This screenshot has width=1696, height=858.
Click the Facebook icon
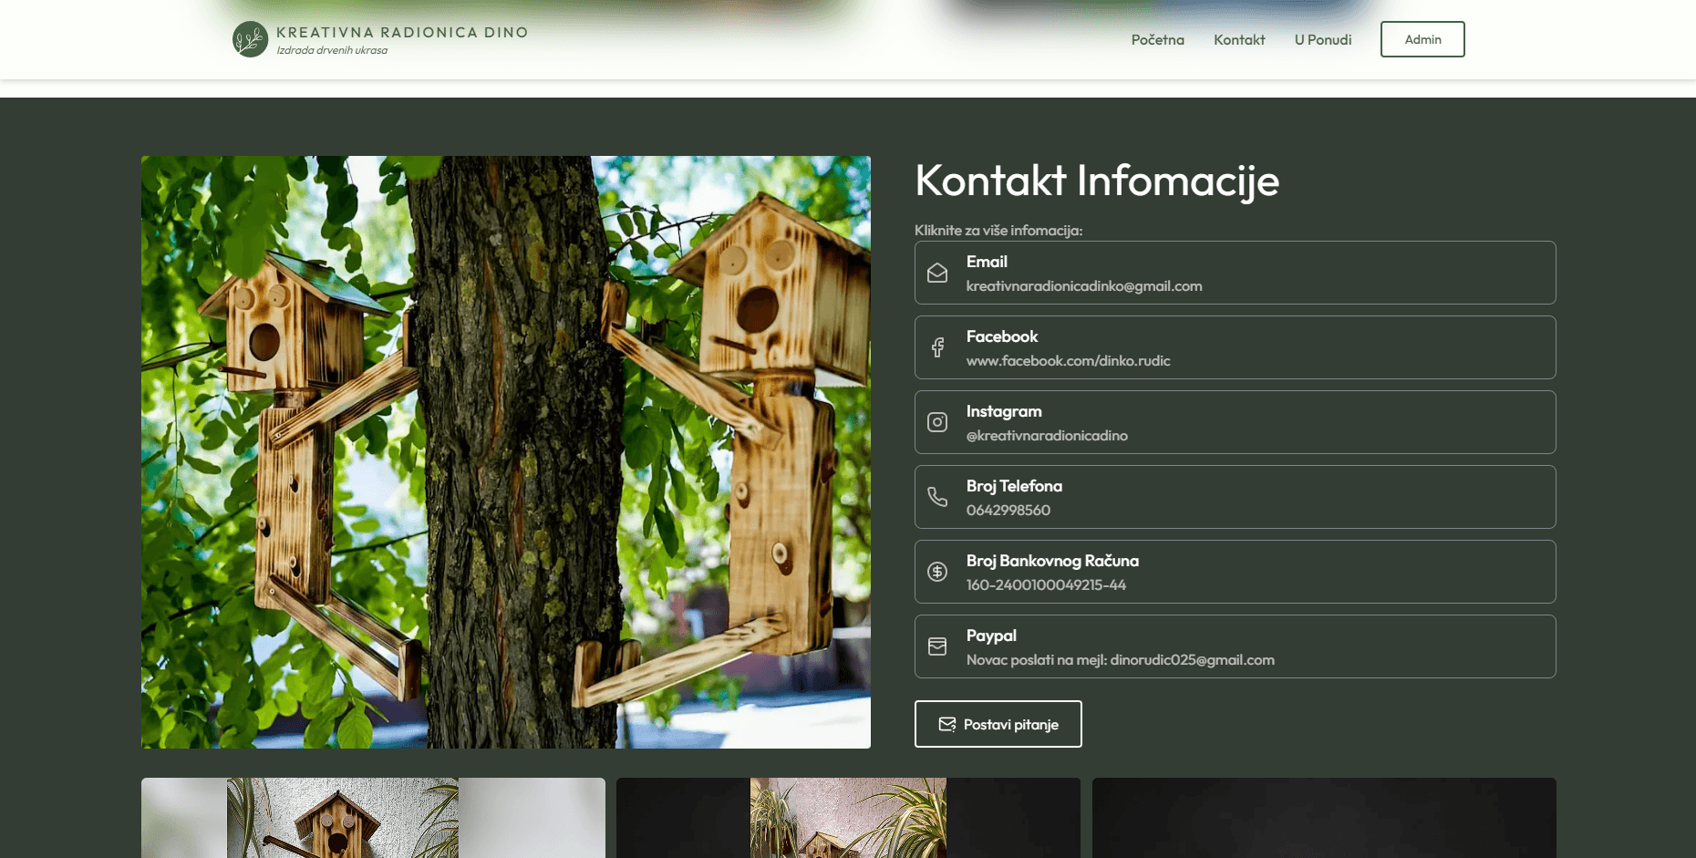coord(937,347)
